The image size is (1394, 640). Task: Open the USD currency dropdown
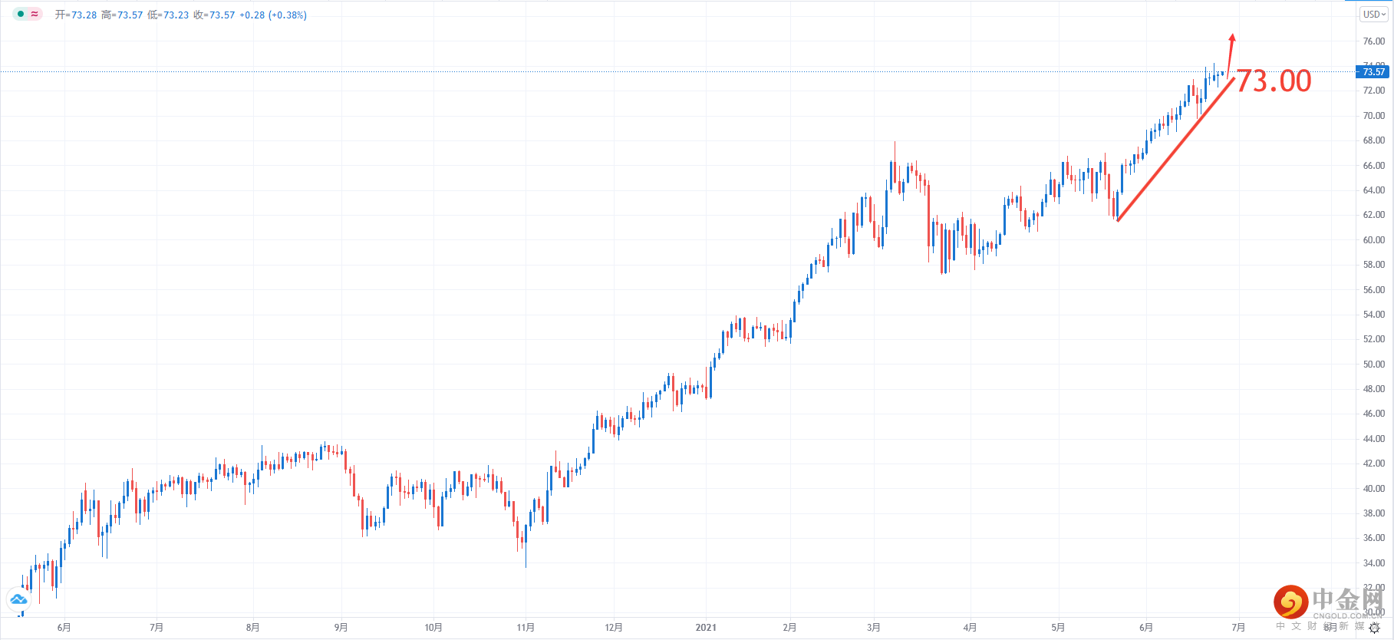tap(1373, 14)
